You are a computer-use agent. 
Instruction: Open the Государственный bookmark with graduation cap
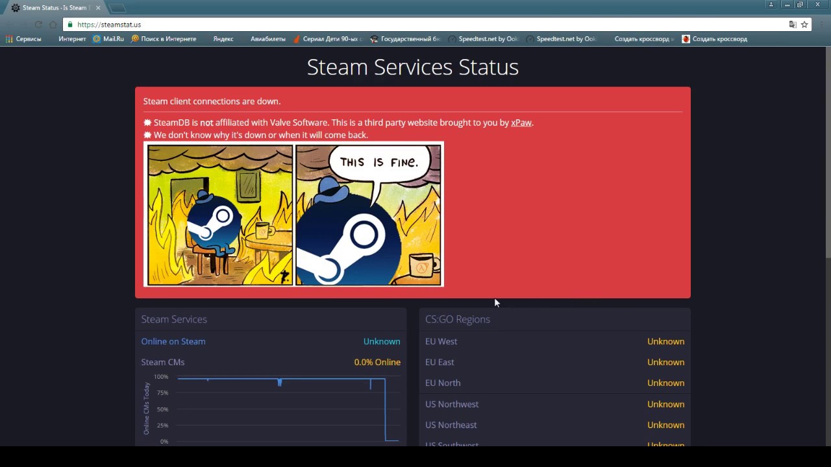[406, 39]
